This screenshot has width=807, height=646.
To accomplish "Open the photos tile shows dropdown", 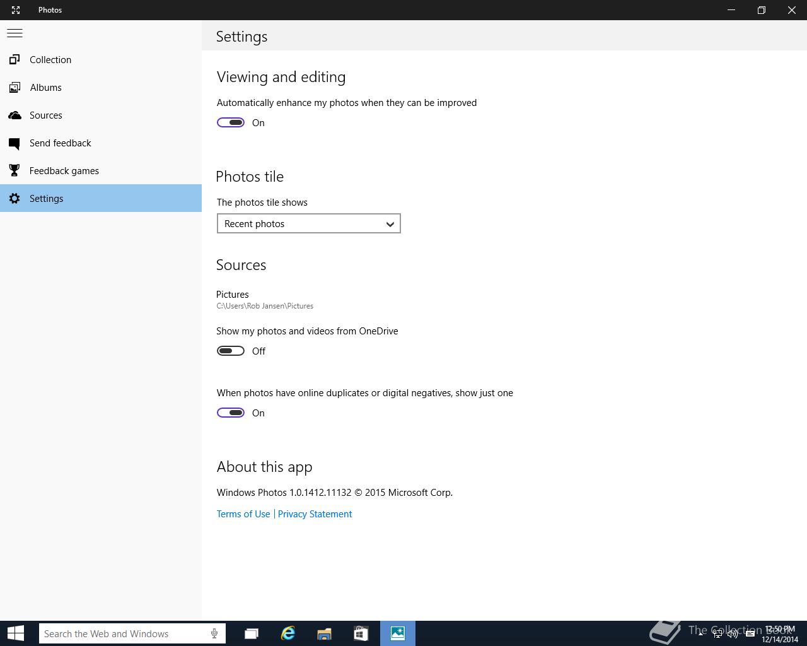I will coord(309,223).
